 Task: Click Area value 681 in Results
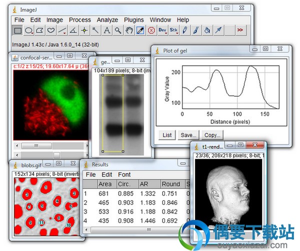[x=103, y=194]
